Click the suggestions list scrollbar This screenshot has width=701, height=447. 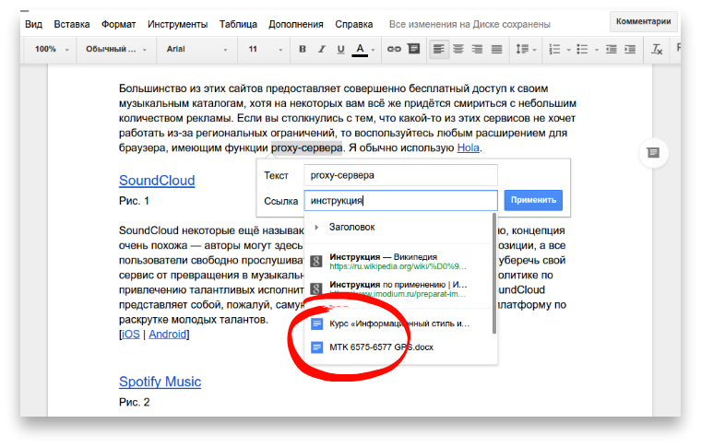(494, 274)
